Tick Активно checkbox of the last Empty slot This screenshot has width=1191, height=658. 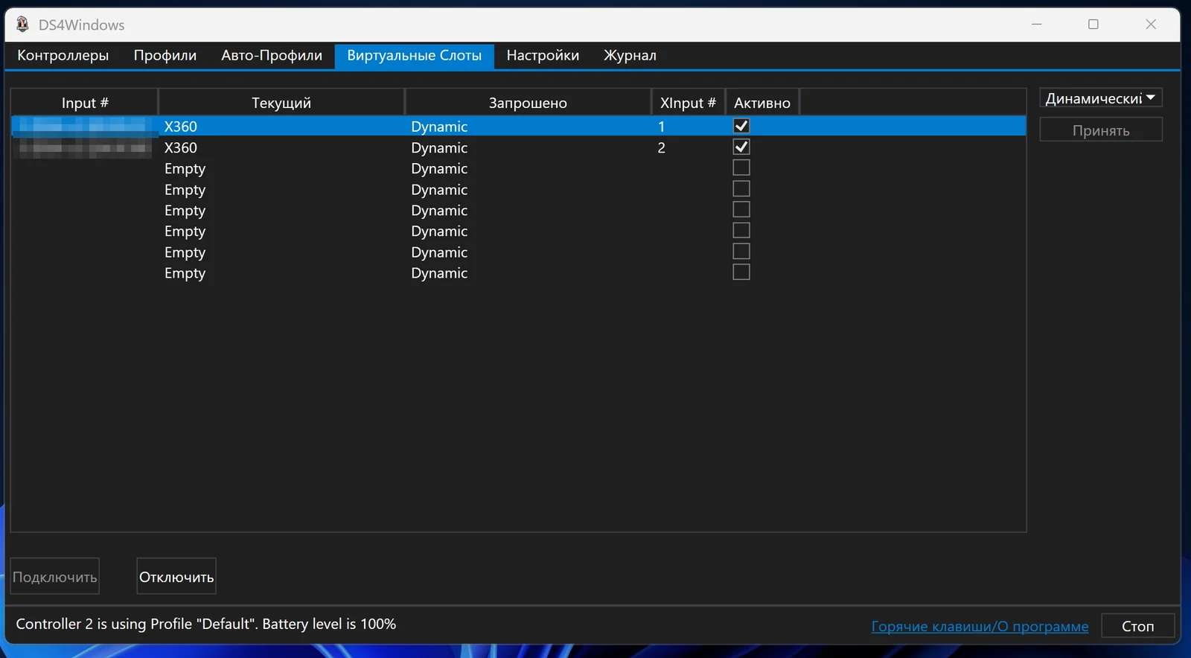click(741, 272)
